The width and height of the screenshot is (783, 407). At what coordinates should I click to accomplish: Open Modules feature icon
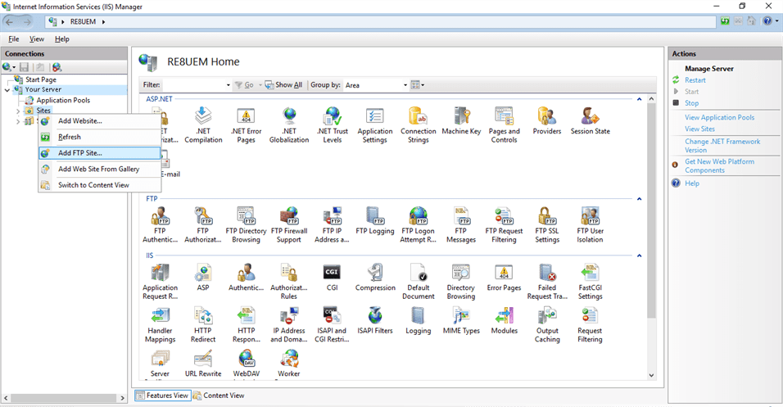pyautogui.click(x=504, y=321)
